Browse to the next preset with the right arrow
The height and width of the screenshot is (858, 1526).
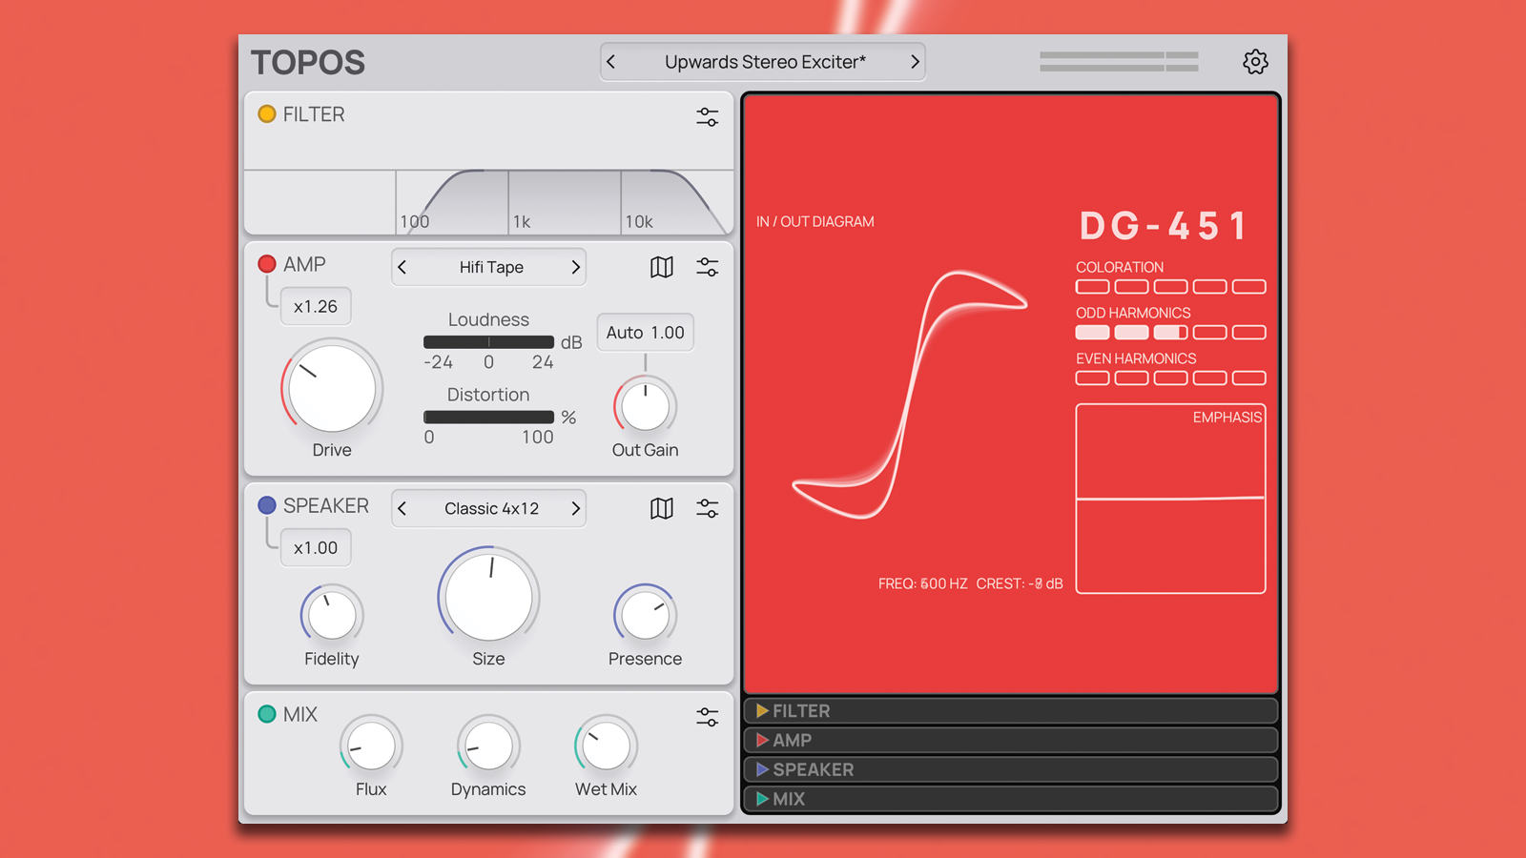[914, 61]
